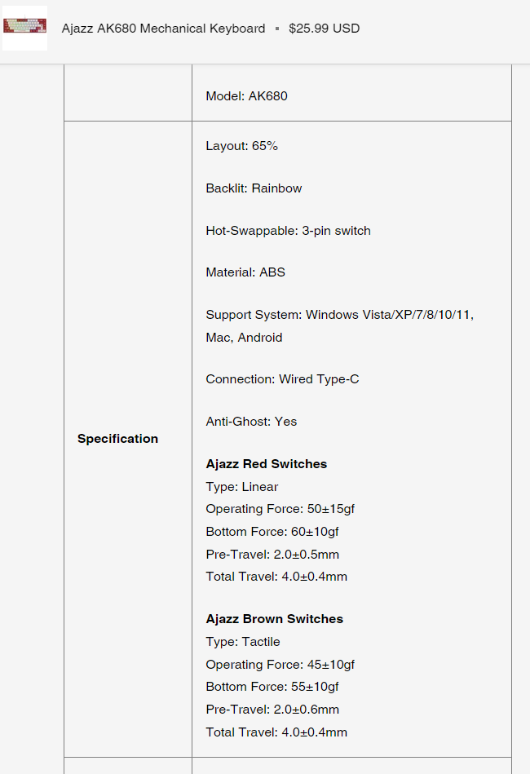Click Operating Force: 45±10gf text

pyautogui.click(x=280, y=665)
